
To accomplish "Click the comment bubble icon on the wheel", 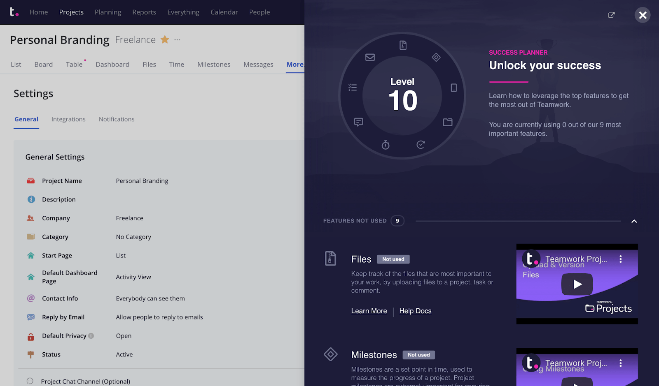I will point(359,122).
